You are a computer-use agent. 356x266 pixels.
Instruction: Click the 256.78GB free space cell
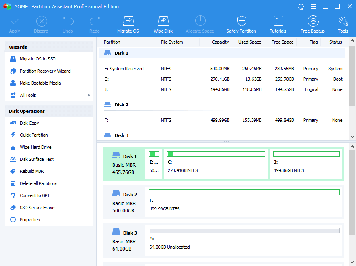click(x=284, y=79)
